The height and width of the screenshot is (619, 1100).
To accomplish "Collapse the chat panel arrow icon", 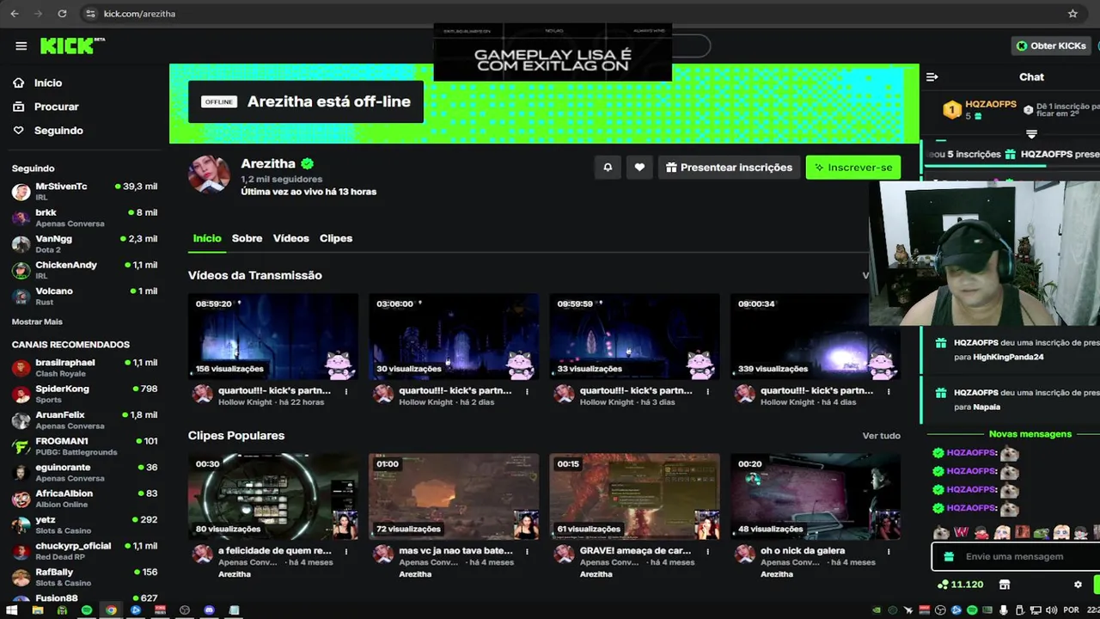I will click(x=932, y=77).
